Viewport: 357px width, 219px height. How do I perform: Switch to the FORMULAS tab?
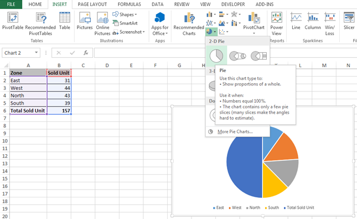[130, 4]
